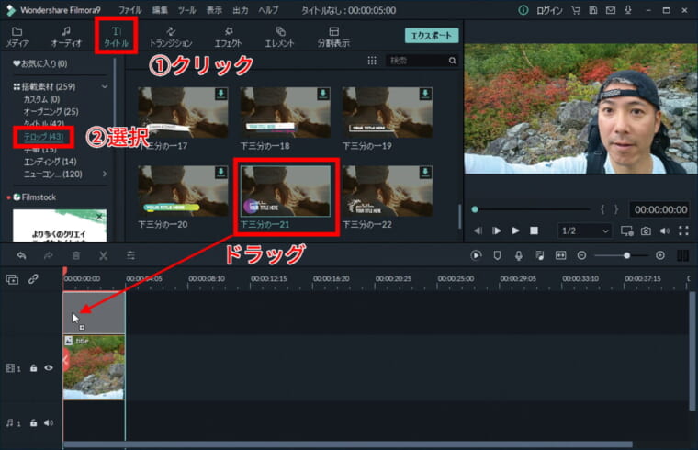
Task: Open the ツール menu
Action: click(x=187, y=10)
